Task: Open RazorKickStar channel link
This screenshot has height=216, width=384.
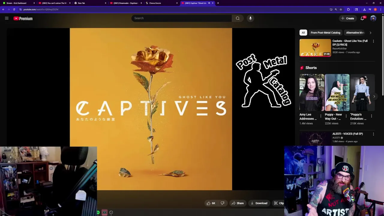Action: [x=340, y=49]
